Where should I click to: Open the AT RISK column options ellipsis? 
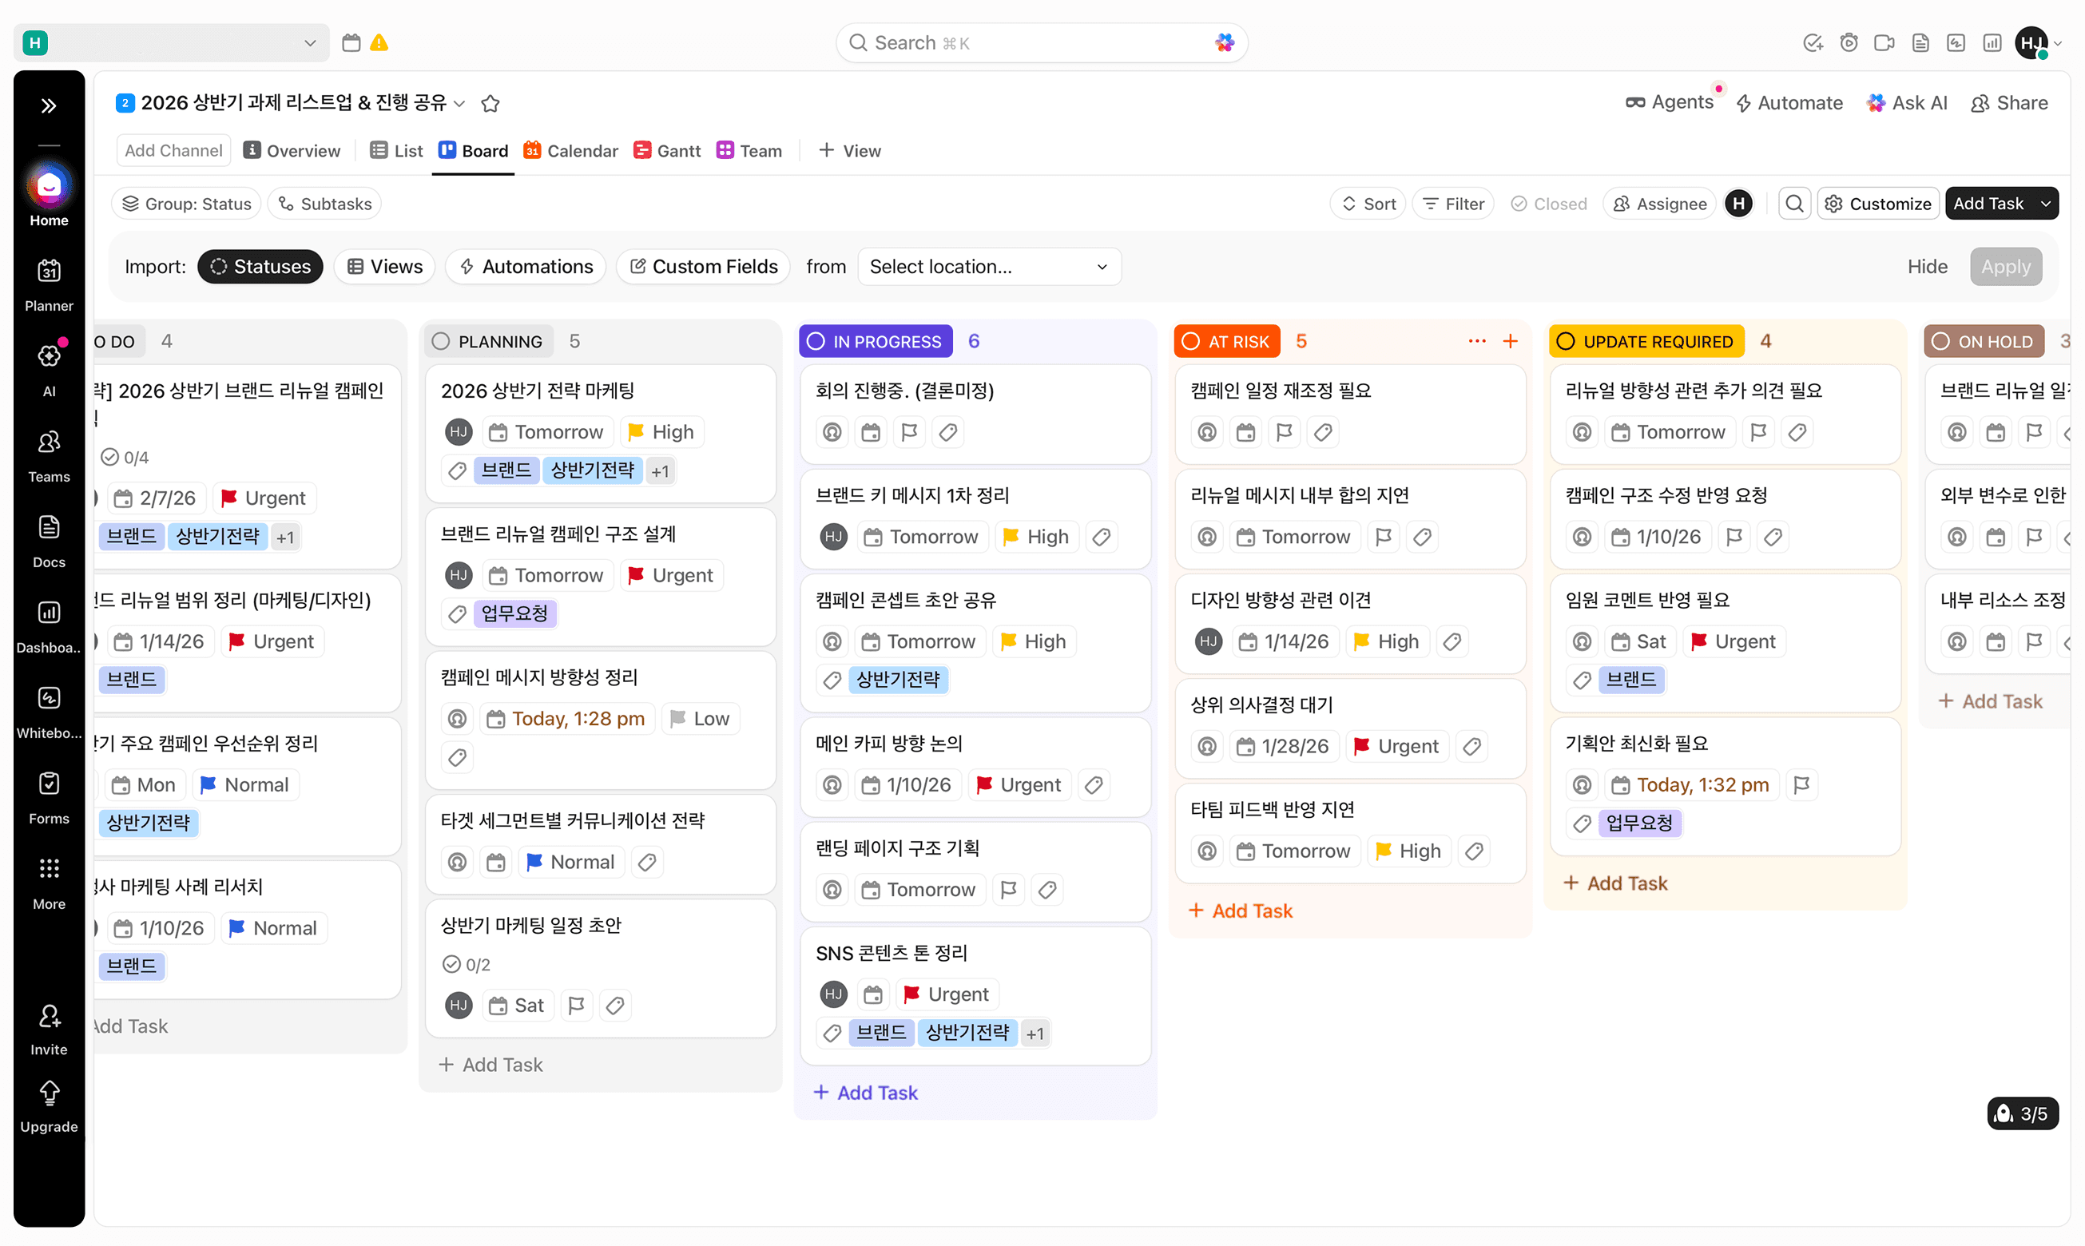click(1477, 341)
